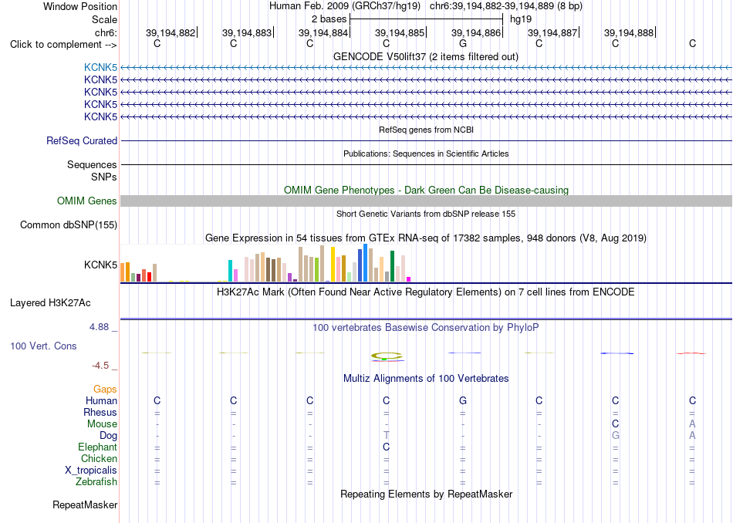This screenshot has width=733, height=523.
Task: Click the 39,194,888 ruler coordinate
Action: 629,32
